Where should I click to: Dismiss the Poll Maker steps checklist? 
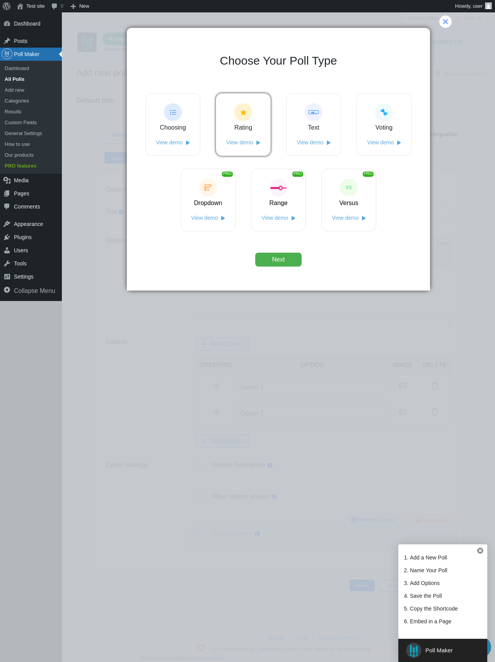coord(480,551)
